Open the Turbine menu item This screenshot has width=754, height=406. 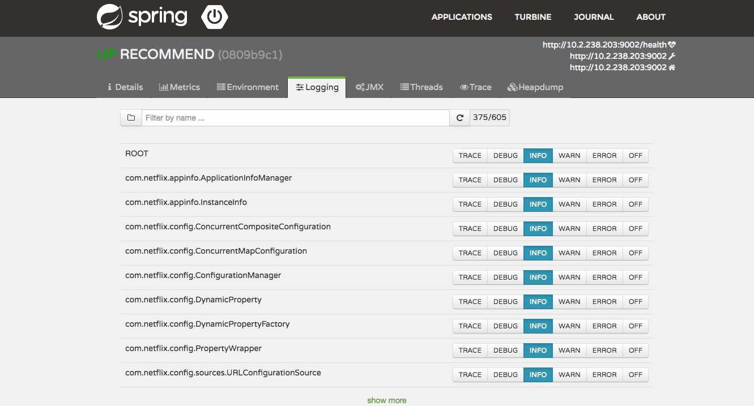(x=533, y=17)
